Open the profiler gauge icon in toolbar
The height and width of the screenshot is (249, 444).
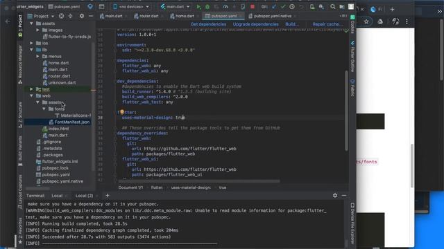point(225,6)
